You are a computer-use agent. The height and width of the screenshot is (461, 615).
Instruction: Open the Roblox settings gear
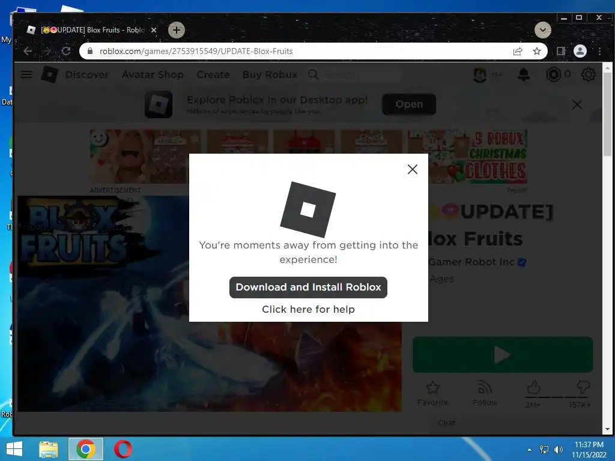click(588, 74)
